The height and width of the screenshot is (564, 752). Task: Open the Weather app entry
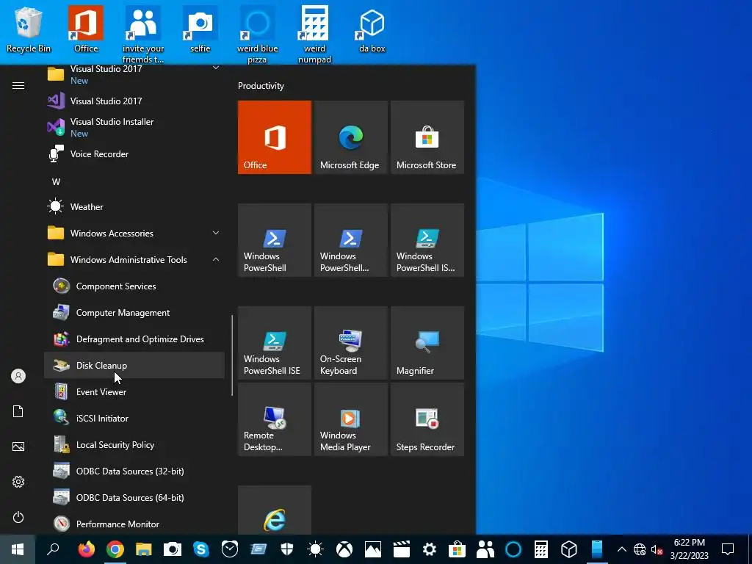134,206
